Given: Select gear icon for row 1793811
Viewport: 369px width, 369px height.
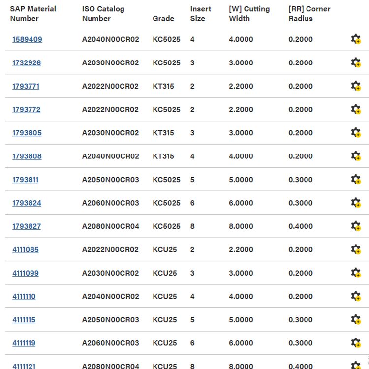Looking at the screenshot, I should coord(356,180).
